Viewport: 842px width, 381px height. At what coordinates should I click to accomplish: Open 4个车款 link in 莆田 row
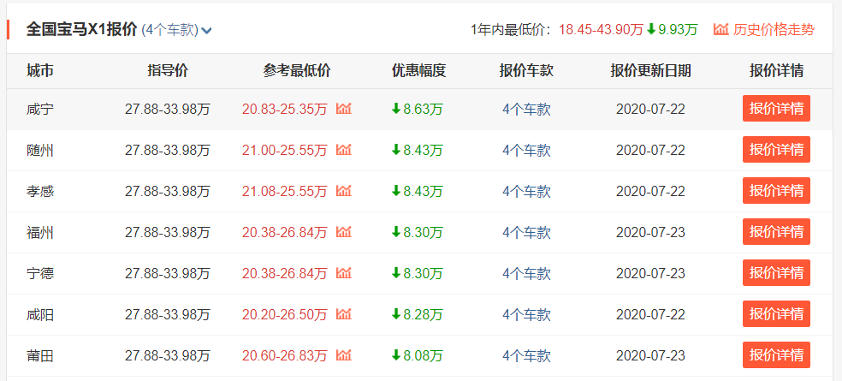[x=527, y=356]
